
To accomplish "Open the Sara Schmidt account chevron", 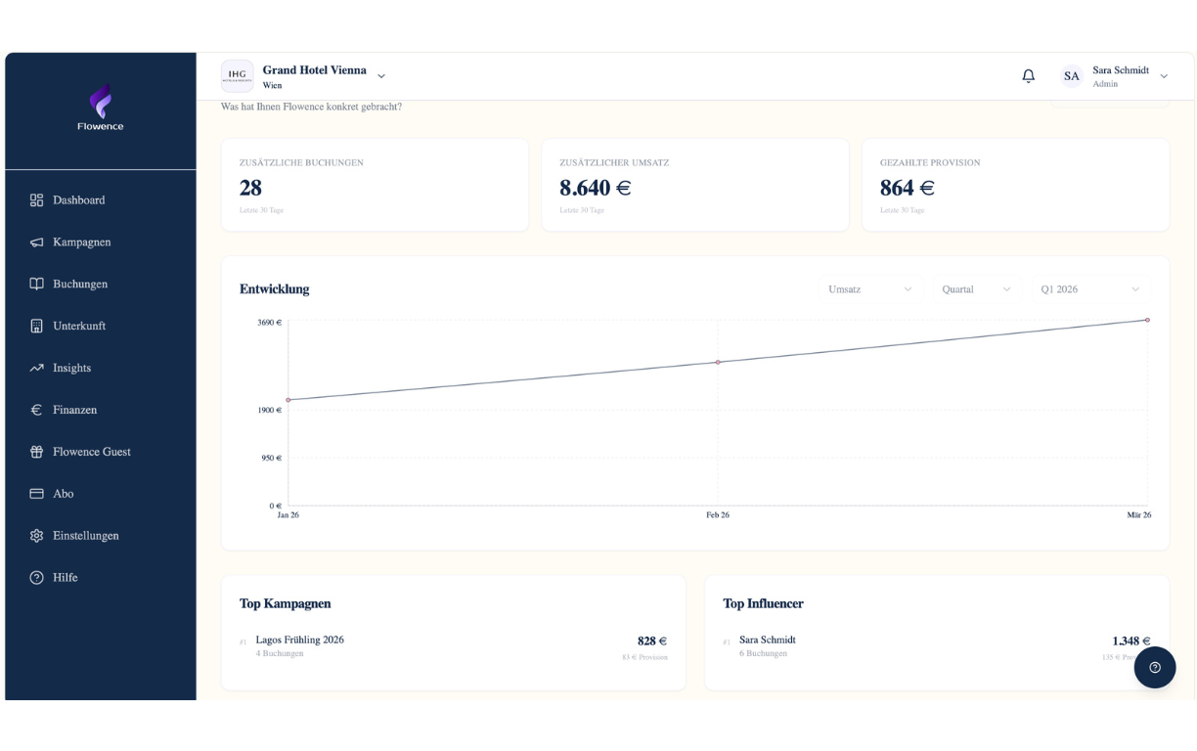I will point(1164,76).
